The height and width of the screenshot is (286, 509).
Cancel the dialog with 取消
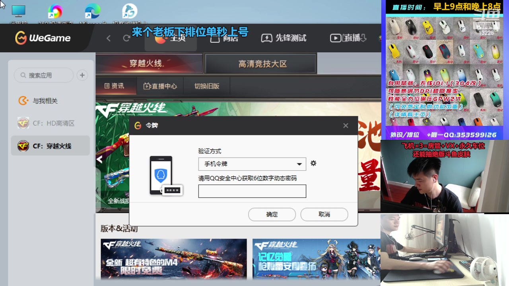point(324,214)
